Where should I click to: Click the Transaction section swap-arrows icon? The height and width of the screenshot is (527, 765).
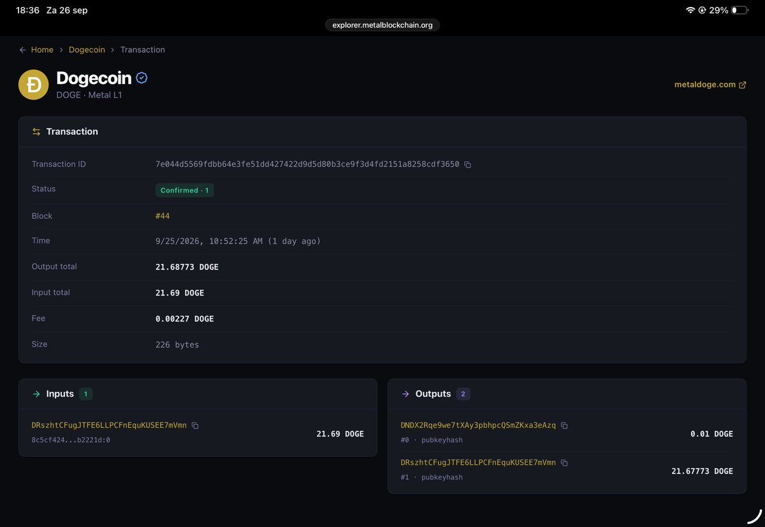(36, 132)
